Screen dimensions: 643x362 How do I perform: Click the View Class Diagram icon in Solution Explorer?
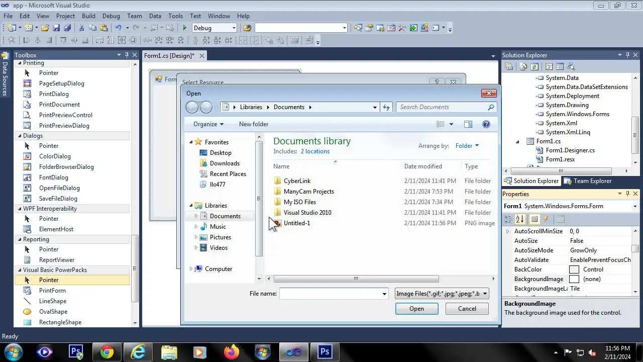click(x=571, y=66)
